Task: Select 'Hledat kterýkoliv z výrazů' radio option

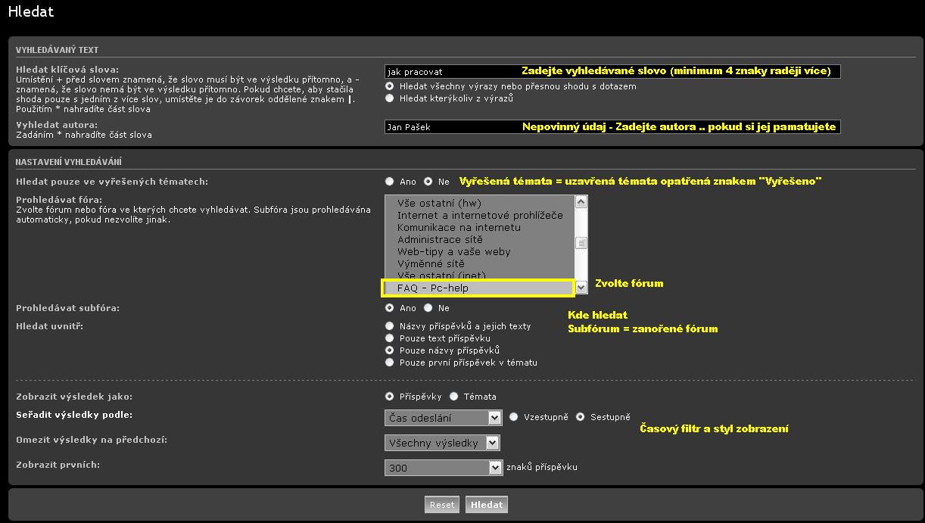Action: pos(390,98)
